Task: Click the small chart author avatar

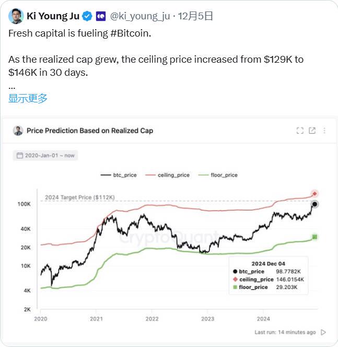Action: click(18, 131)
